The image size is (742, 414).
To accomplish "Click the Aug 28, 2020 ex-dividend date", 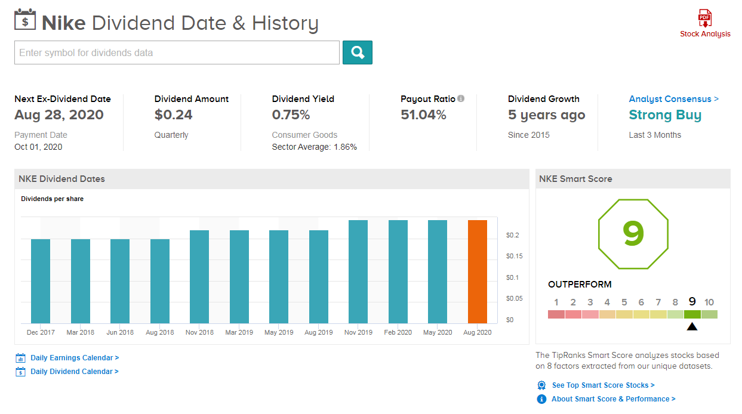I will (x=59, y=115).
